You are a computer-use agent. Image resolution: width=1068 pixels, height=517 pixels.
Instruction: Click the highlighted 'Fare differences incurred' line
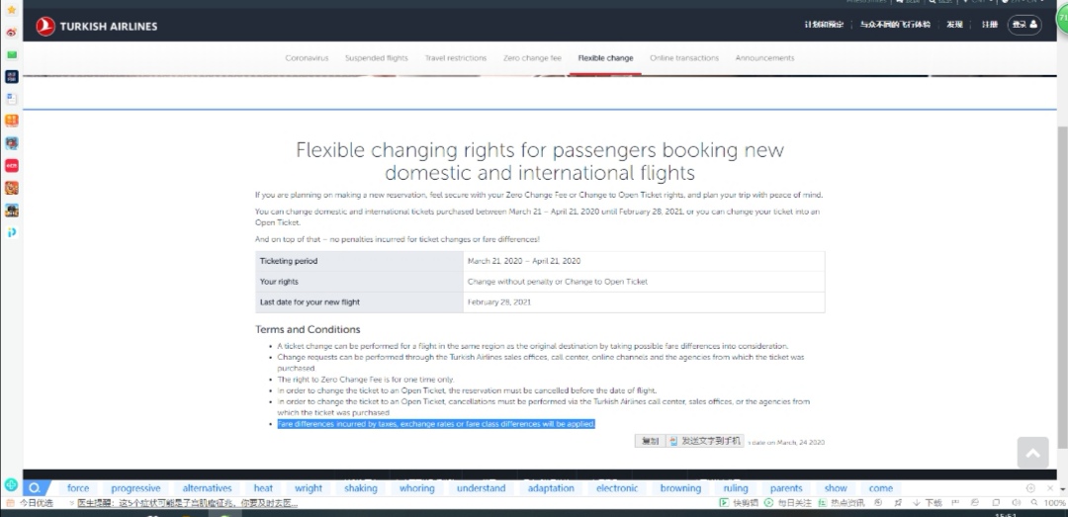pyautogui.click(x=437, y=424)
